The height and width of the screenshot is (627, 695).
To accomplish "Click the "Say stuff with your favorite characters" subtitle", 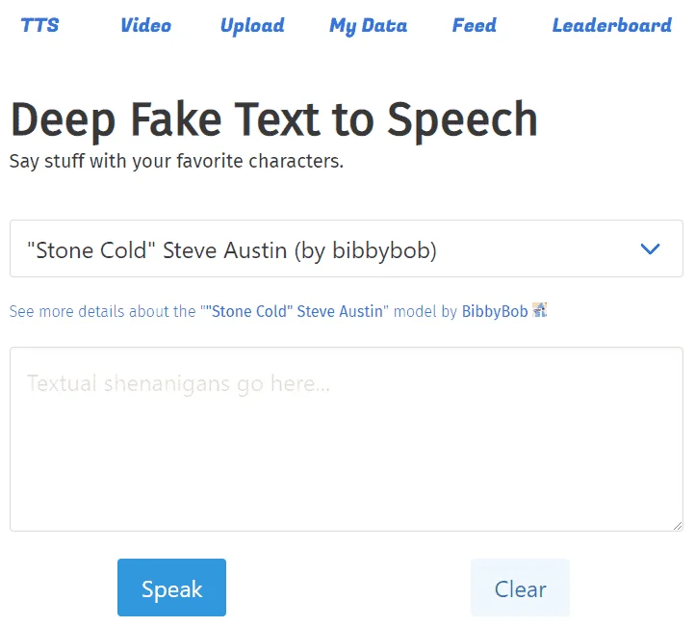I will pos(176,161).
